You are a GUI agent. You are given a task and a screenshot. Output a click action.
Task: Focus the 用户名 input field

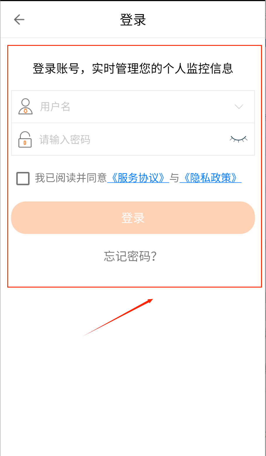(133, 107)
